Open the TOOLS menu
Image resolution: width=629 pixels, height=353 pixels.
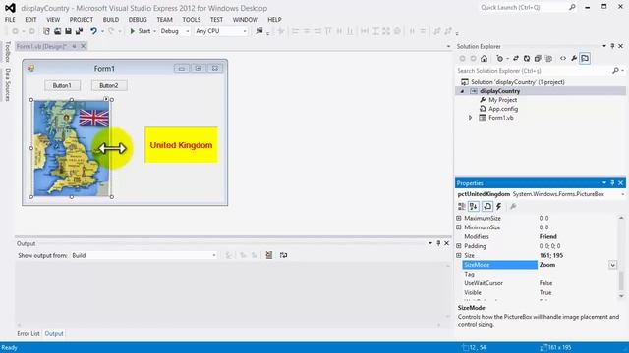pos(192,20)
